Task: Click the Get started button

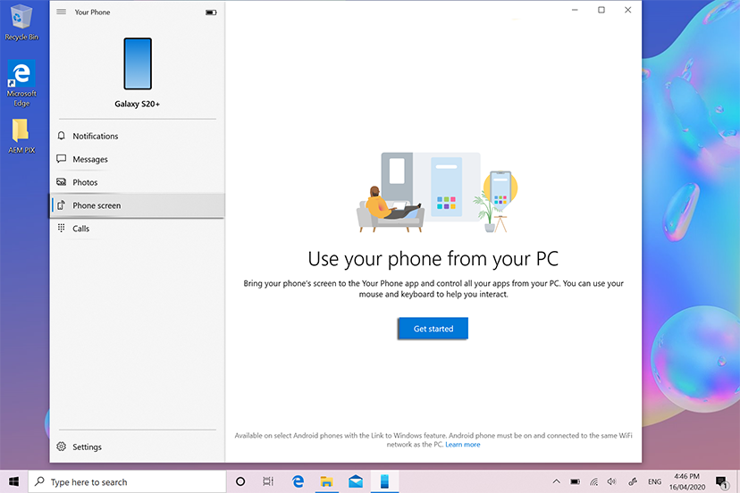Action: click(x=433, y=329)
